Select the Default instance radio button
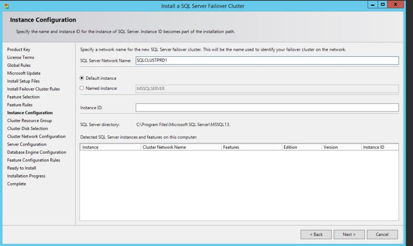Image resolution: width=413 pixels, height=246 pixels. pyautogui.click(x=82, y=78)
